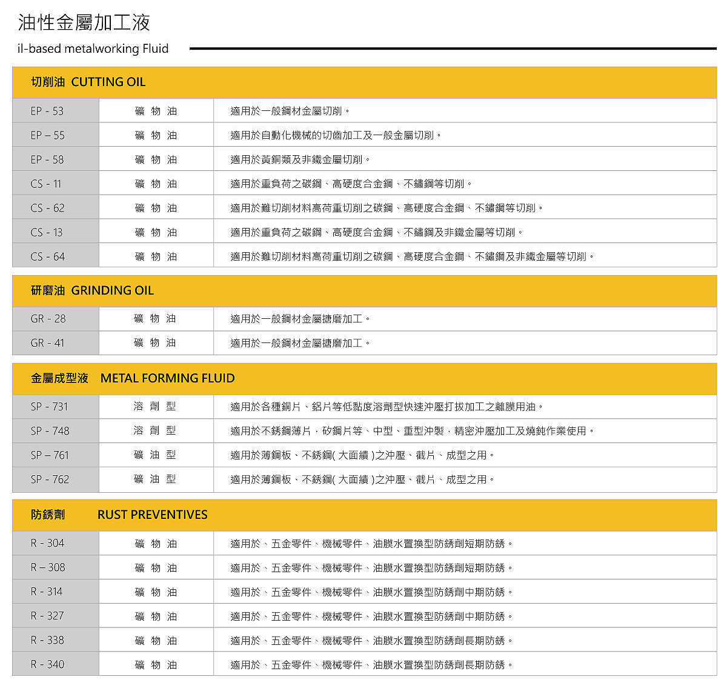This screenshot has height=691, width=727.
Task: Click the R - 327 中期防銹 description
Action: coord(372,616)
